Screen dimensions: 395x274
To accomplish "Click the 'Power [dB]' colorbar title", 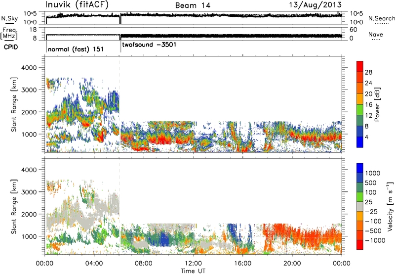I will coord(377,104).
